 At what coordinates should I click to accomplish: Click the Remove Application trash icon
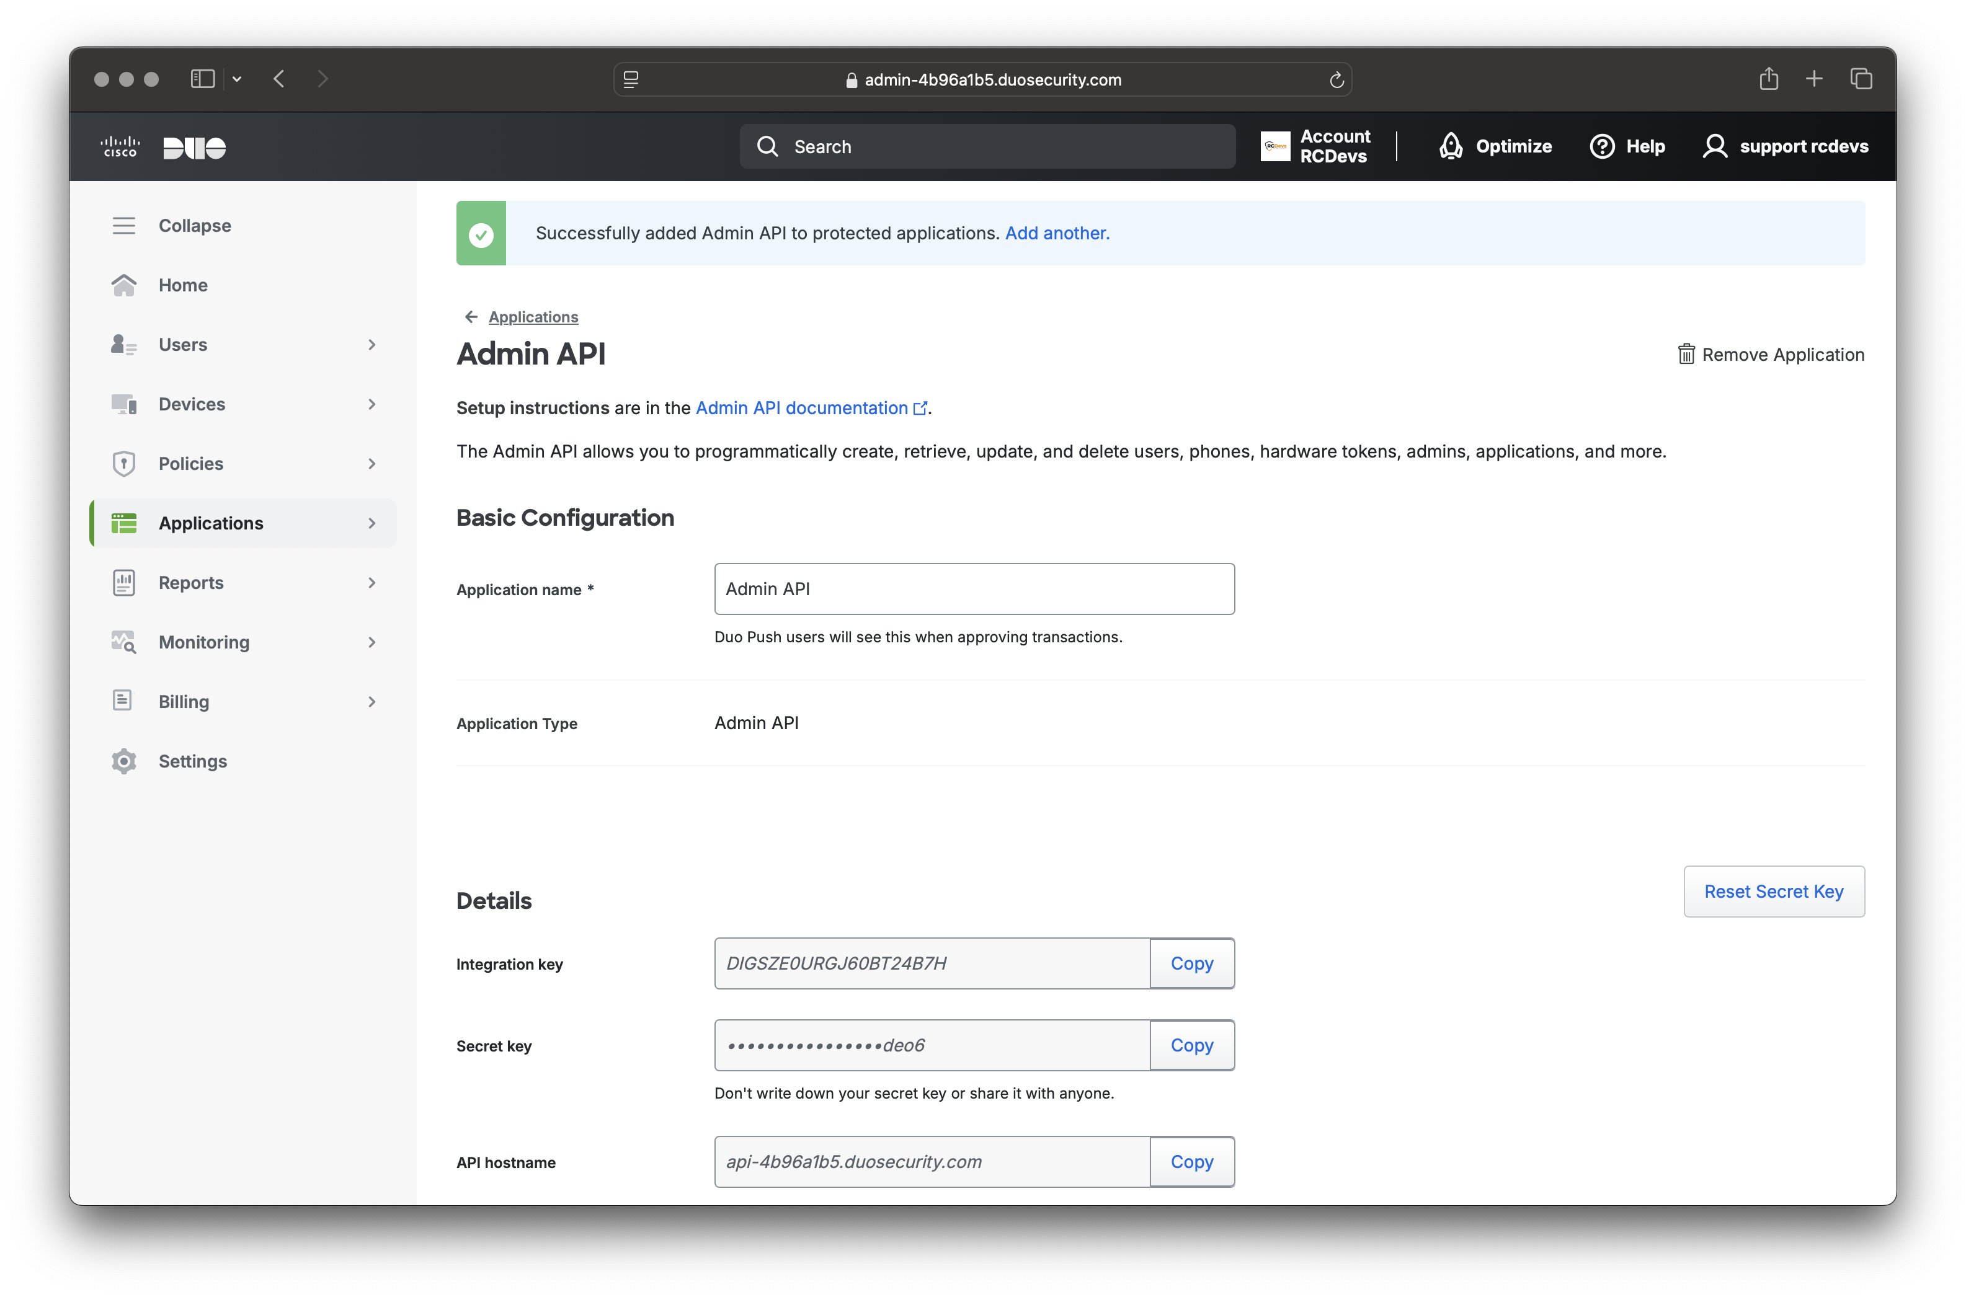(1686, 355)
